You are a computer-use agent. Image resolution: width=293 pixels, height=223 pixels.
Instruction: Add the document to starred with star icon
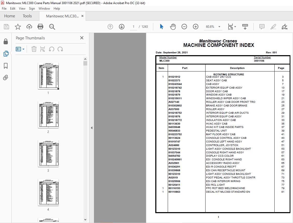click(18, 27)
